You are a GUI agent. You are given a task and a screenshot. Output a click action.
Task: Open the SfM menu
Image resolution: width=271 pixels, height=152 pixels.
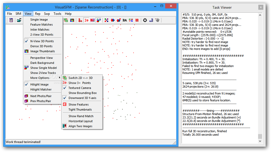click(x=18, y=14)
